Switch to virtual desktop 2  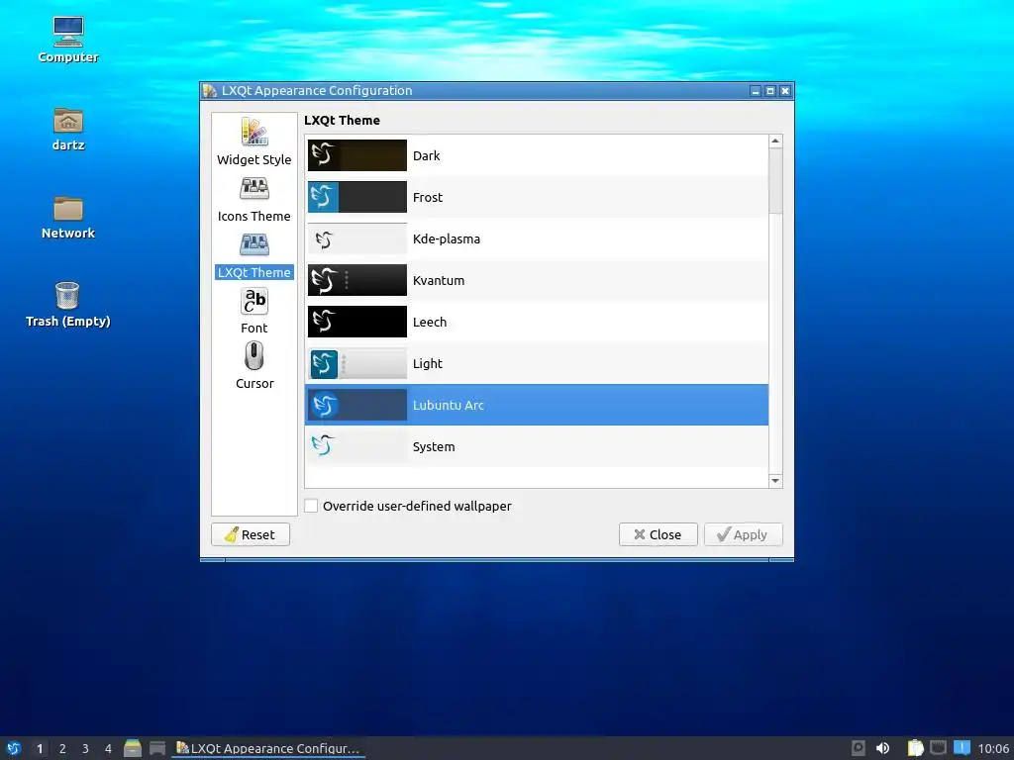click(62, 748)
